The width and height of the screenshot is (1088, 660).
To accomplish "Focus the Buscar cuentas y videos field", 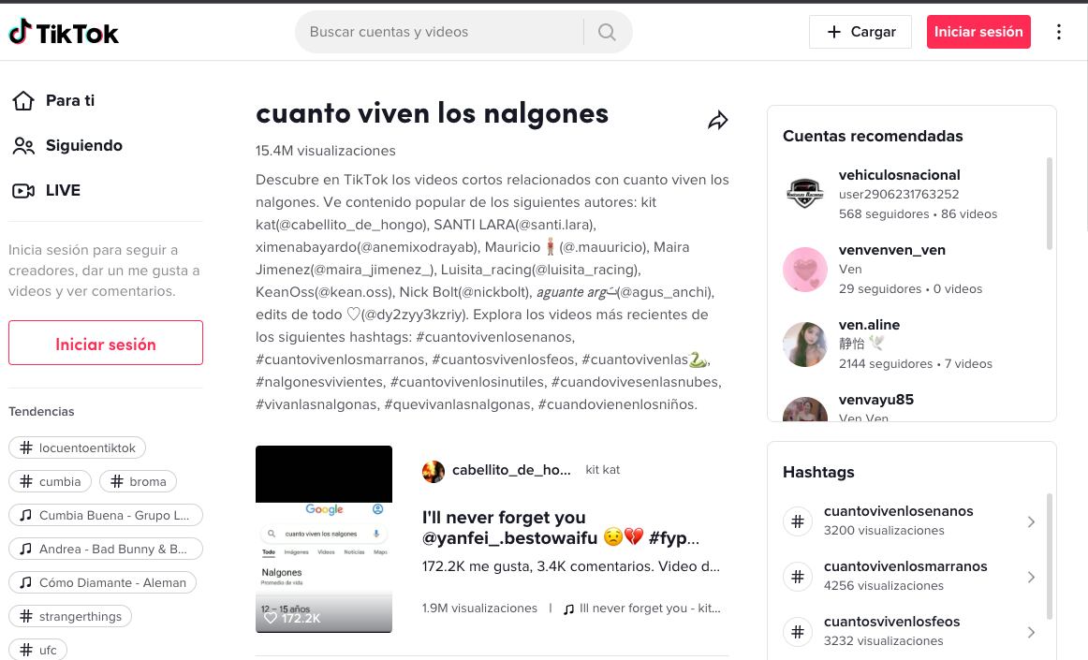I will (x=440, y=32).
